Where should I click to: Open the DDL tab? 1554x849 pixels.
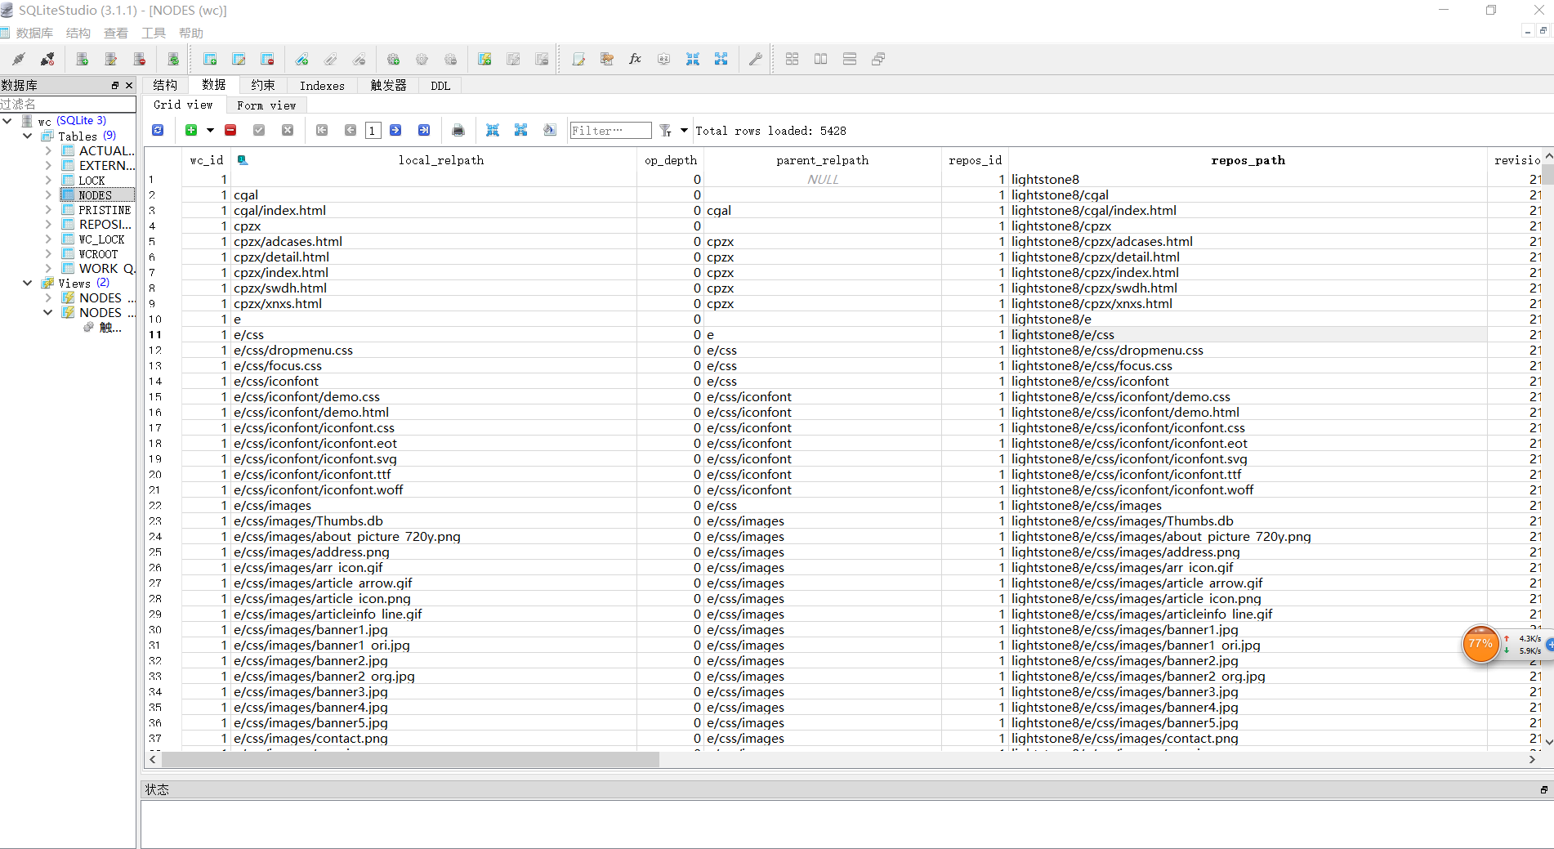point(440,86)
